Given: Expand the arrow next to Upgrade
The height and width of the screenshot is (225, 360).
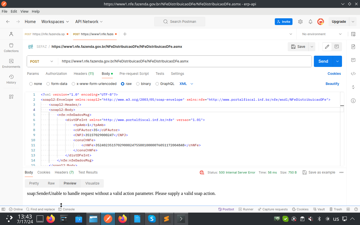Looking at the screenshot, I should 353,22.
